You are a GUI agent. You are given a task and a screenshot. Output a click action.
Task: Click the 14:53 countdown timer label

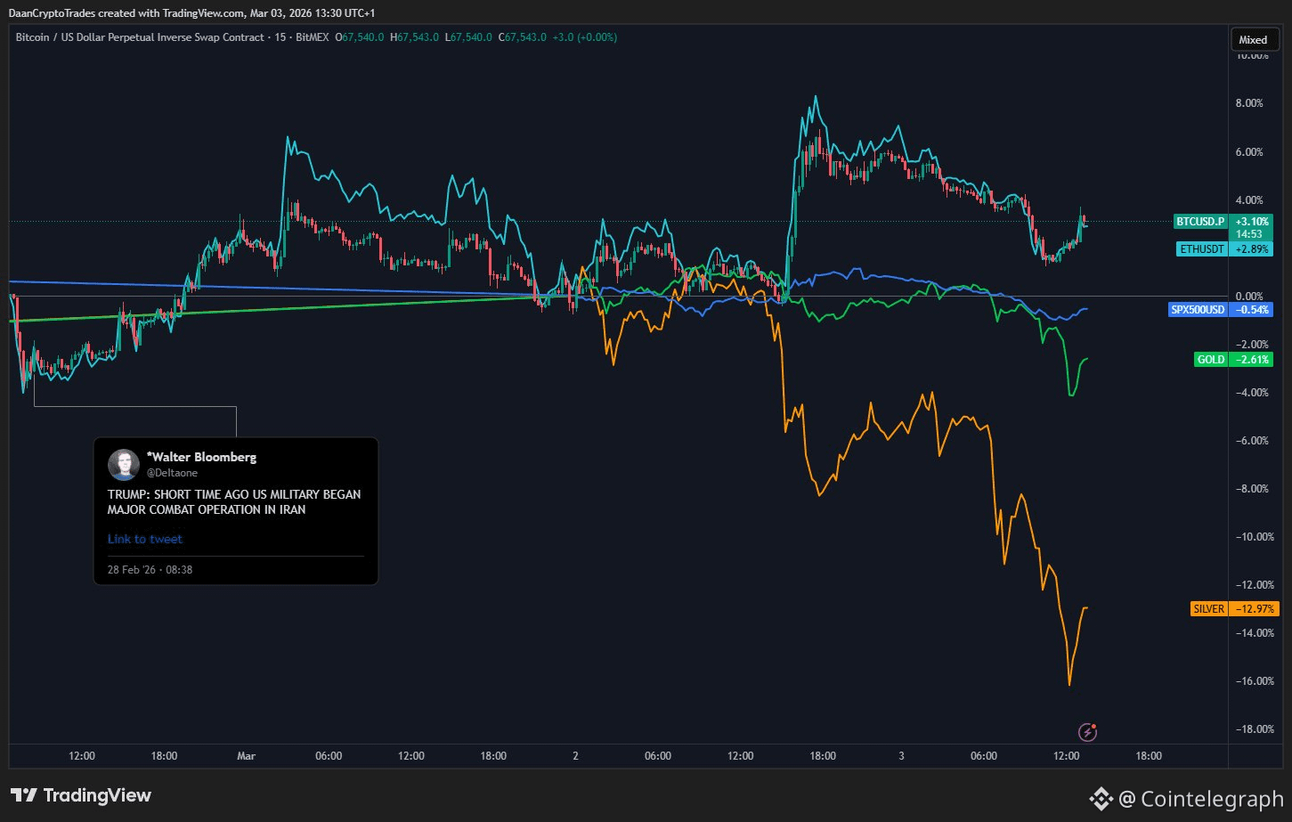click(1249, 234)
